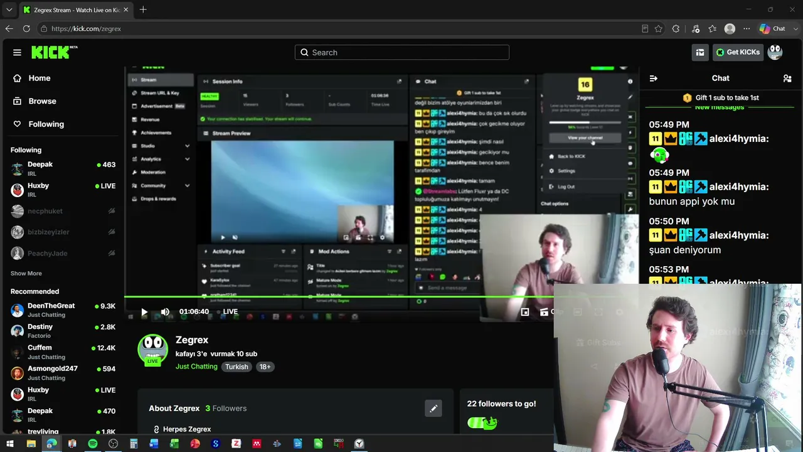Screen dimensions: 803x452
Task: Open mini player from video controls
Action: (525, 312)
